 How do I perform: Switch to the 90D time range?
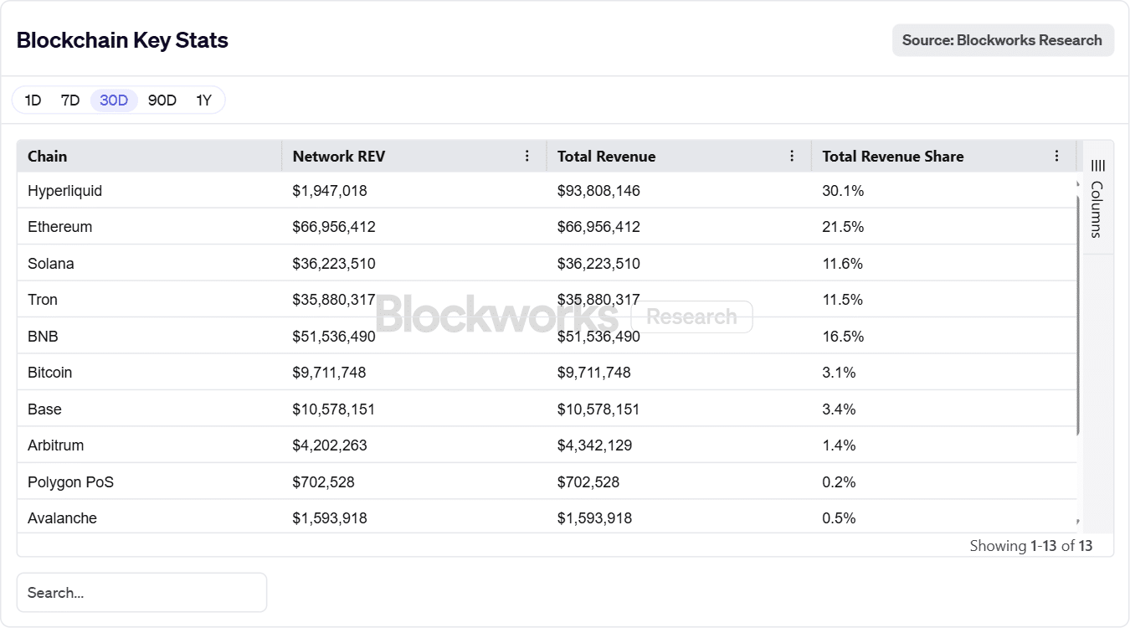[x=162, y=100]
